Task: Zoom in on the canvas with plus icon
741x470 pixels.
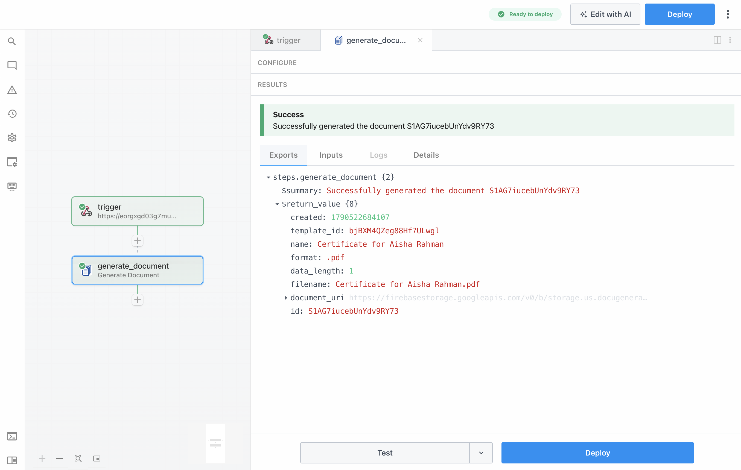Action: point(42,459)
